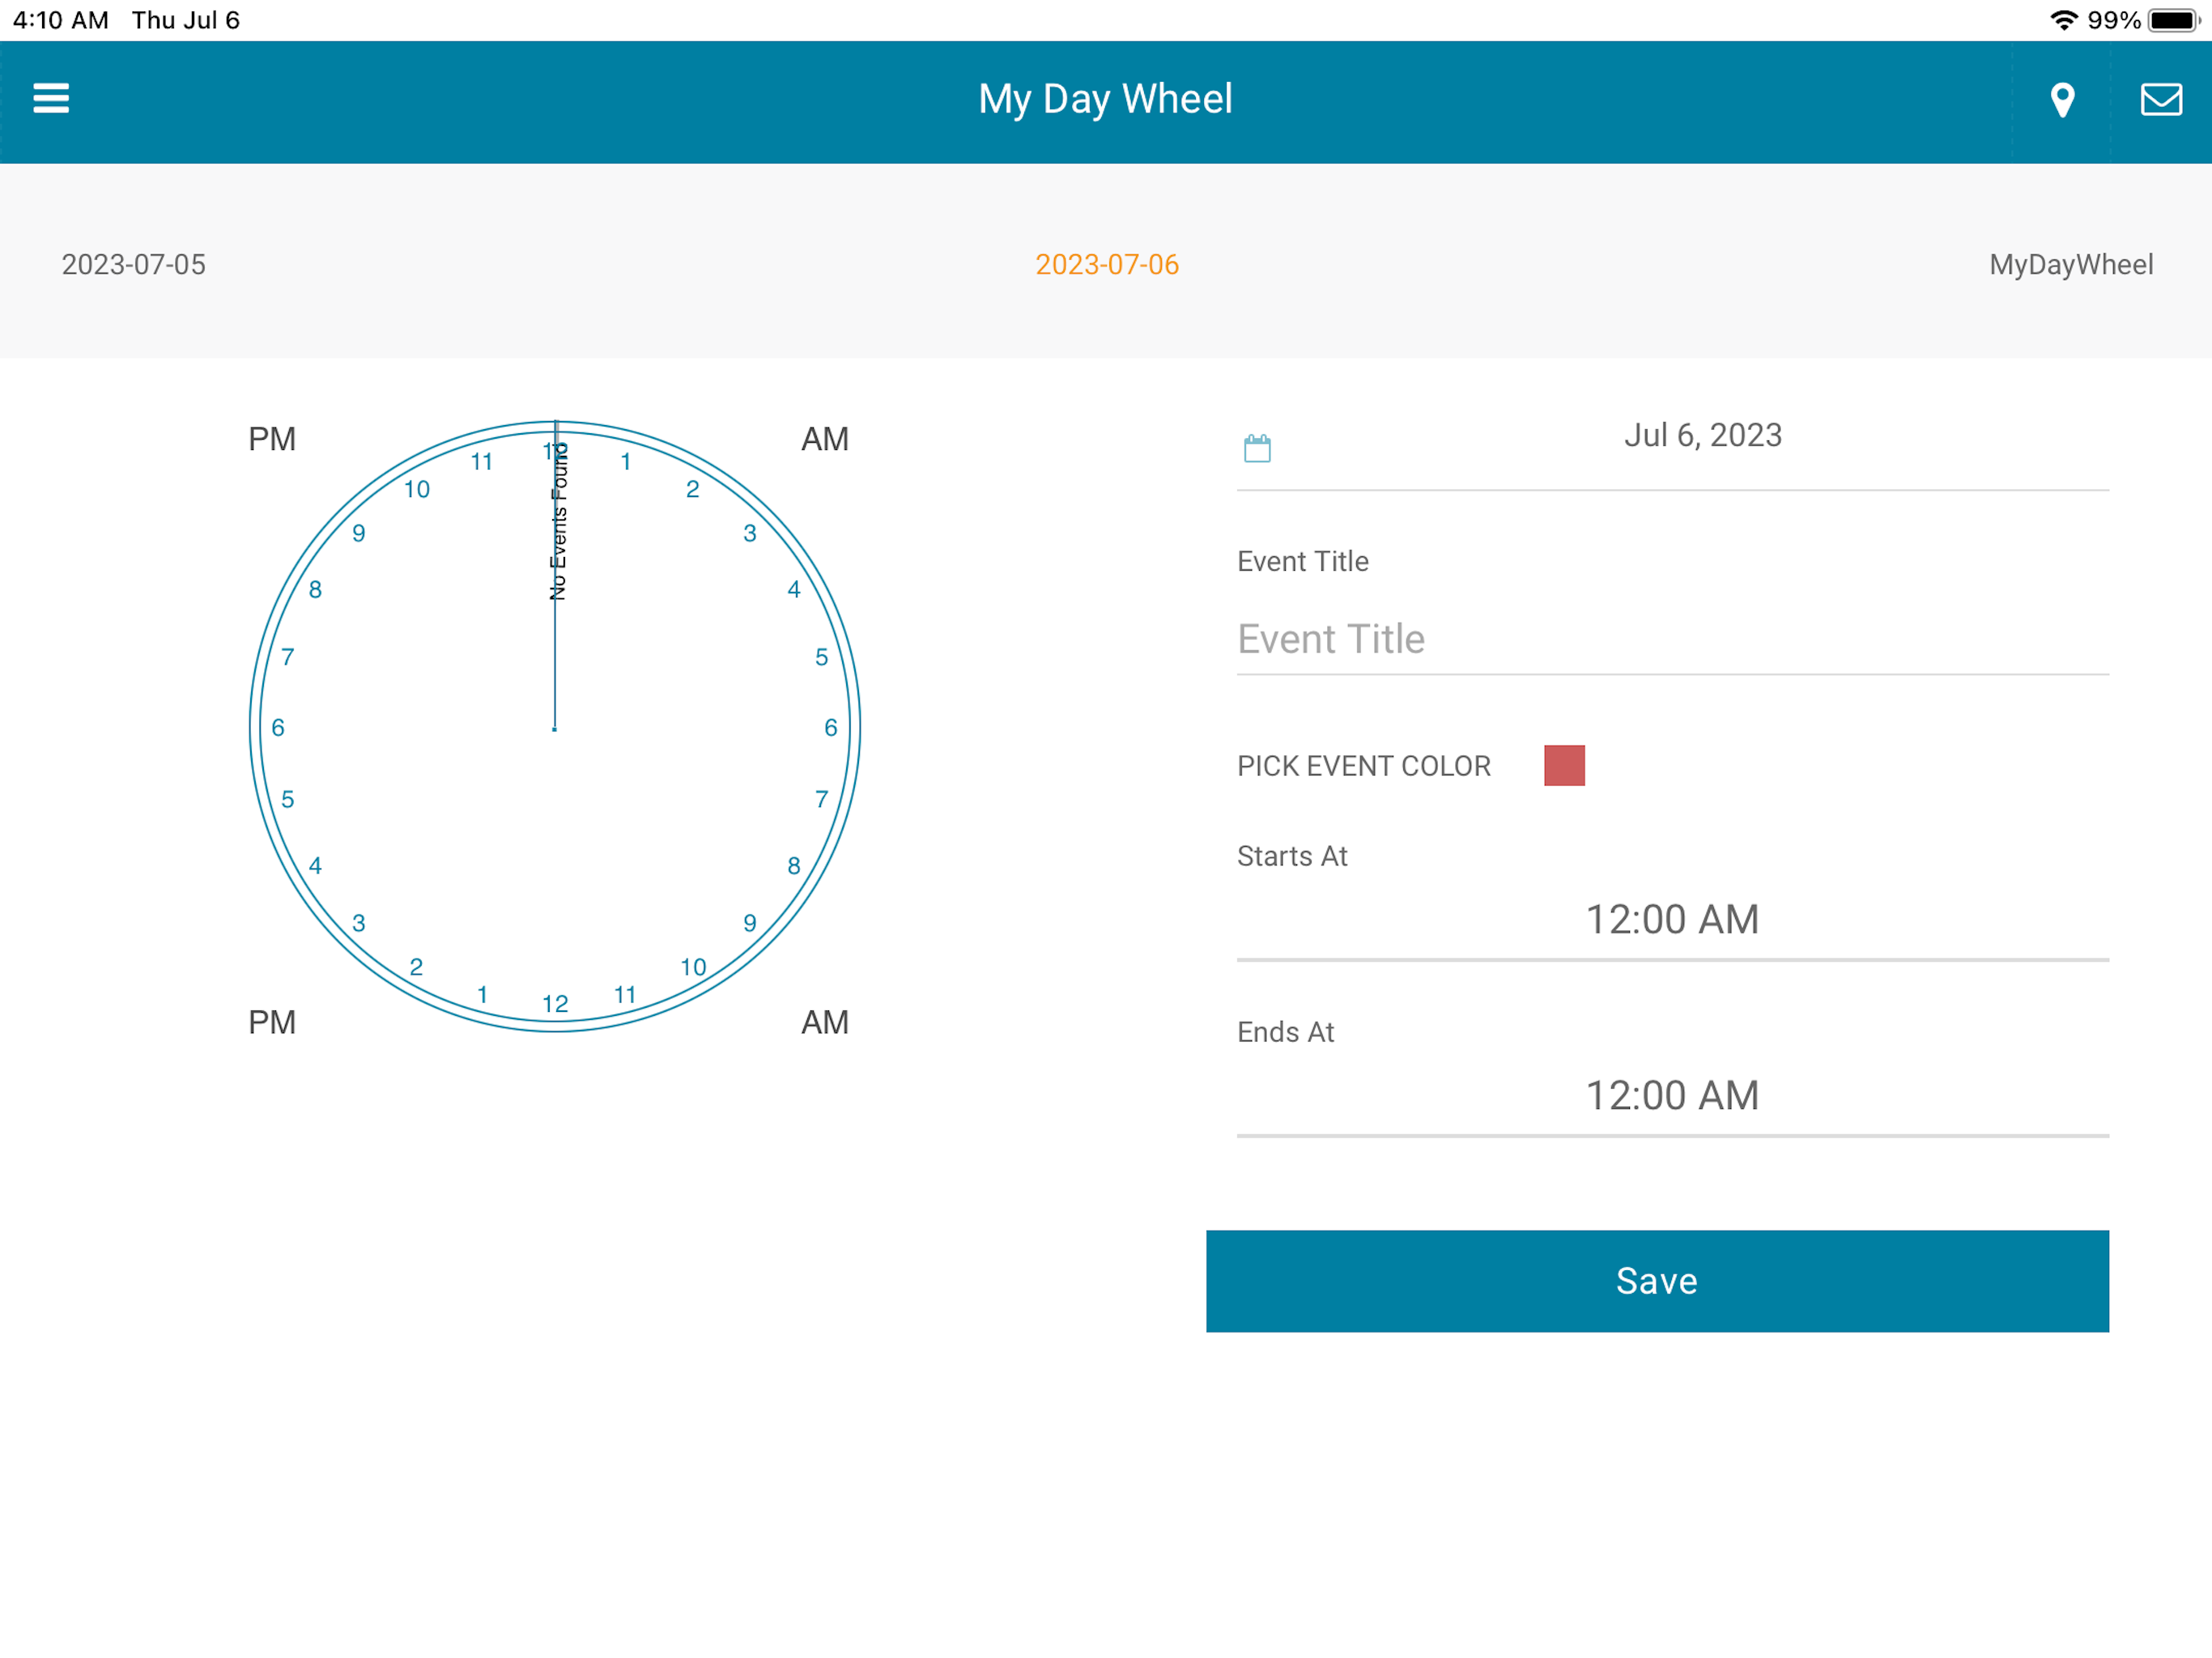Screen dimensions: 2212x1658
Task: Open the Jul 6, 2023 date picker
Action: 1702,436
